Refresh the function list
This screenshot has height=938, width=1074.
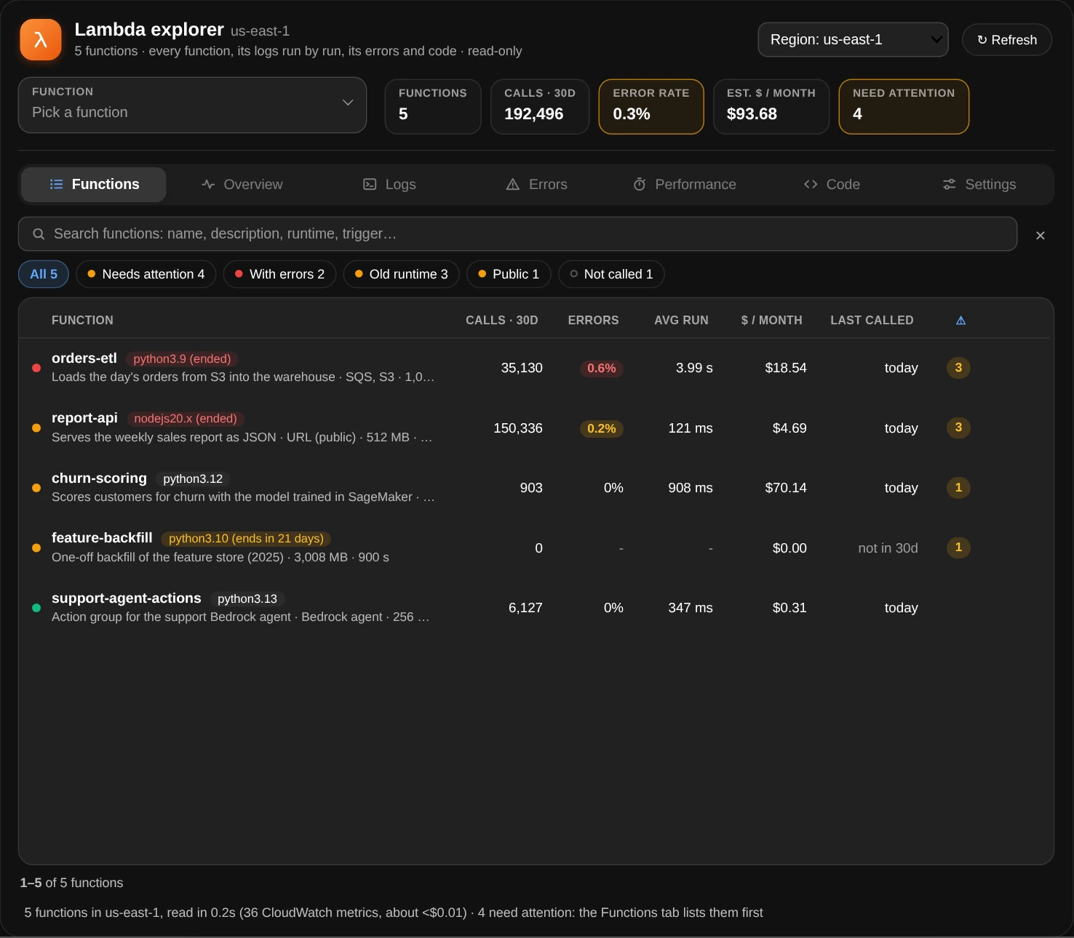point(1007,40)
